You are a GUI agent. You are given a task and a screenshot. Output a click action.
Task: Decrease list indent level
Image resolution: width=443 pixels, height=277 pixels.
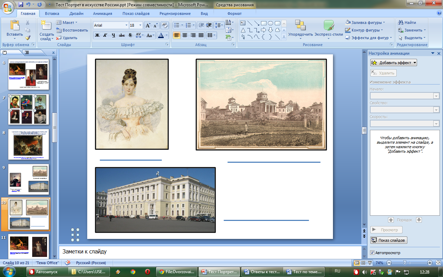click(x=201, y=25)
